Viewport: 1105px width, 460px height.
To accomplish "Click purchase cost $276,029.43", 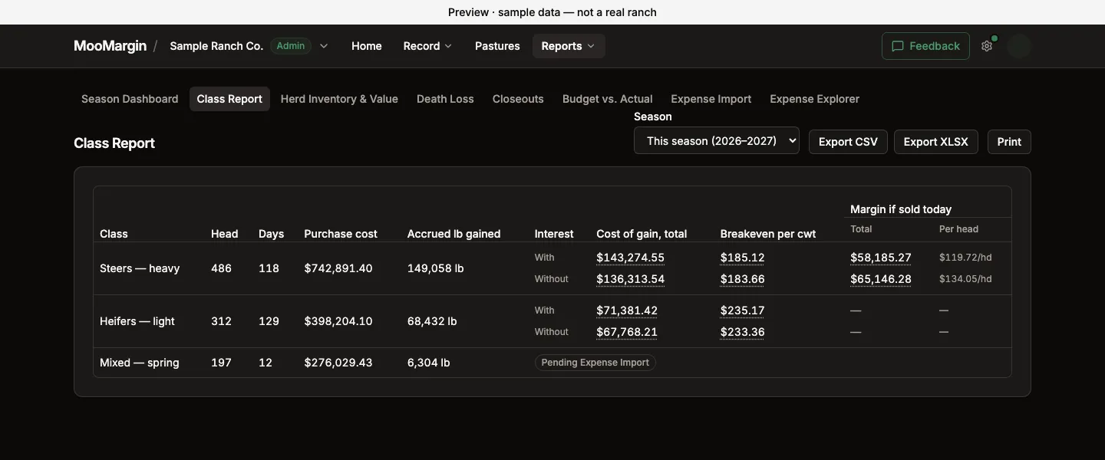I will (x=338, y=363).
